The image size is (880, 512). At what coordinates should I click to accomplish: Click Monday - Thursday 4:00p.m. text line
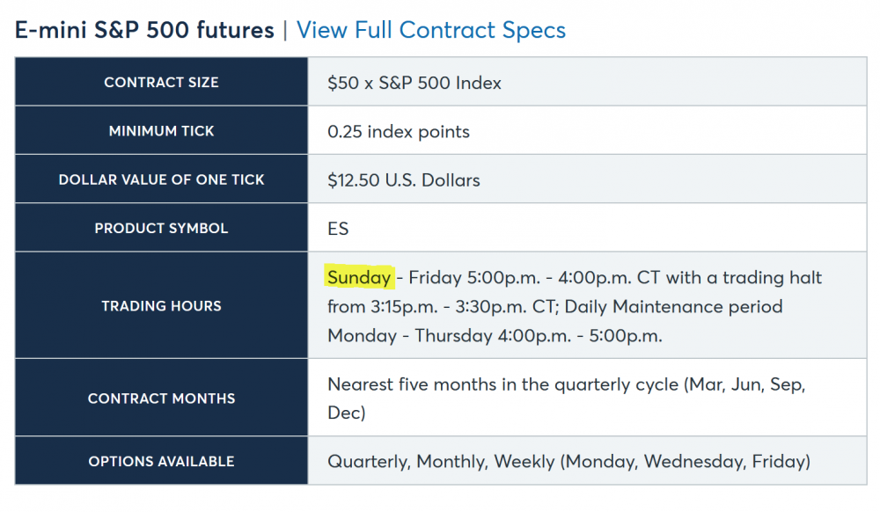point(495,335)
